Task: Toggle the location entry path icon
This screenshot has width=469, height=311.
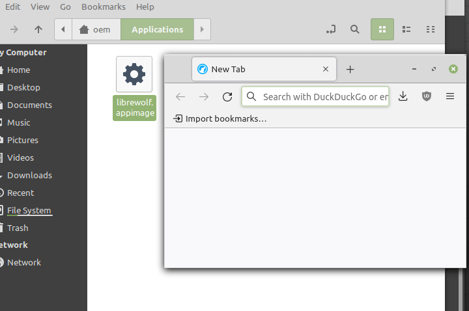Action: tap(331, 29)
